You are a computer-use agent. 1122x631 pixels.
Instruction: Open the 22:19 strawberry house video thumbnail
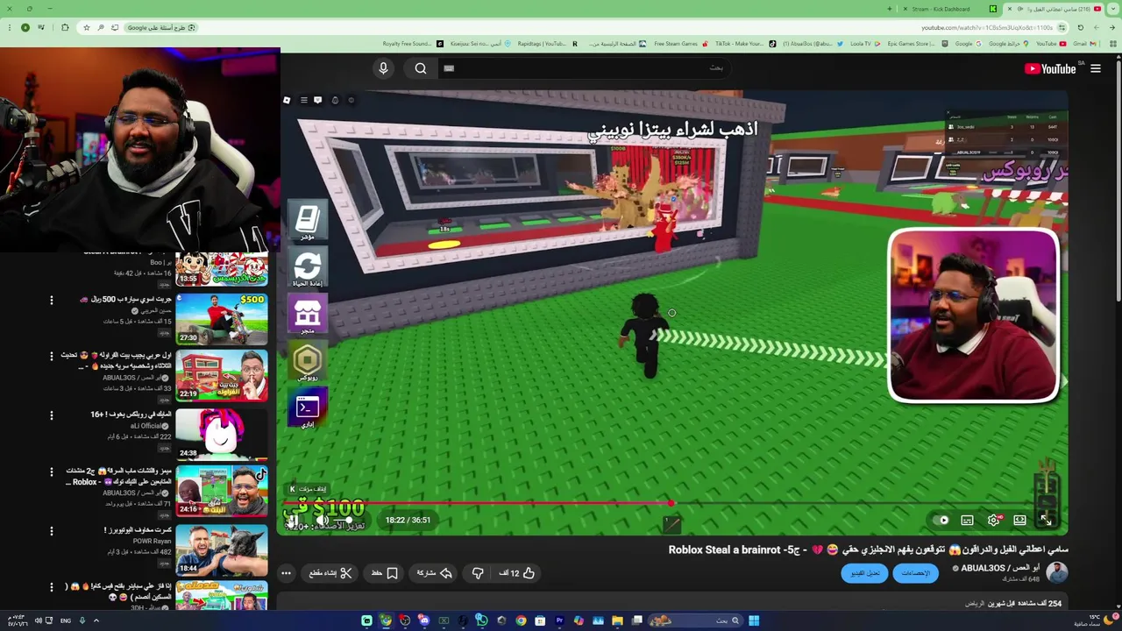click(222, 375)
